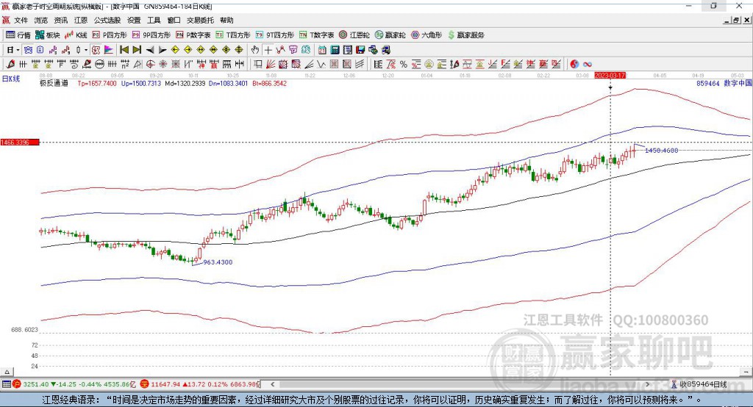Jump to first bar with green skip-back icon
The height and width of the screenshot is (407, 753).
(x=124, y=50)
